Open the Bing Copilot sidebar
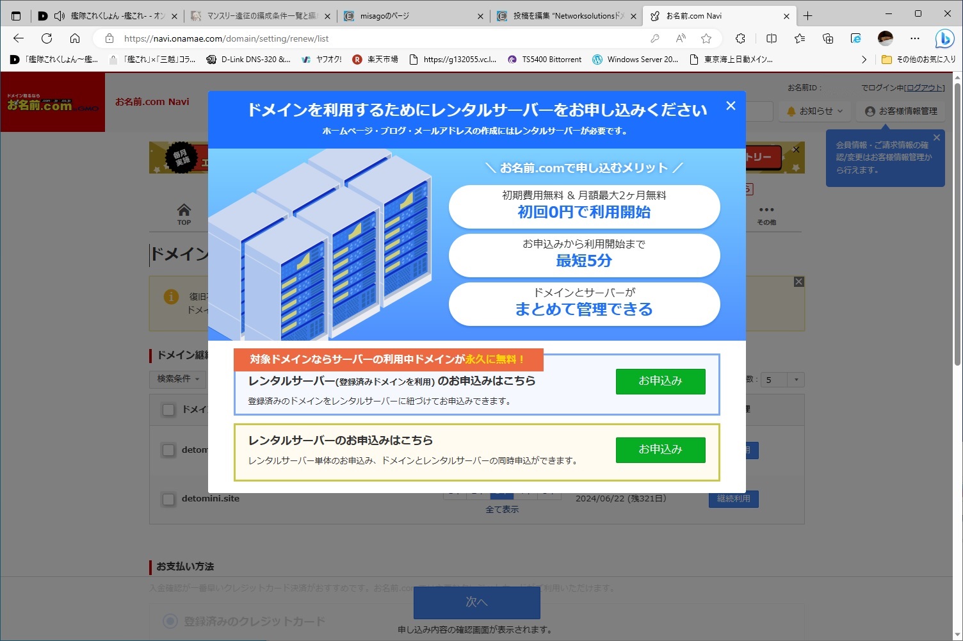Image resolution: width=963 pixels, height=641 pixels. coord(944,38)
